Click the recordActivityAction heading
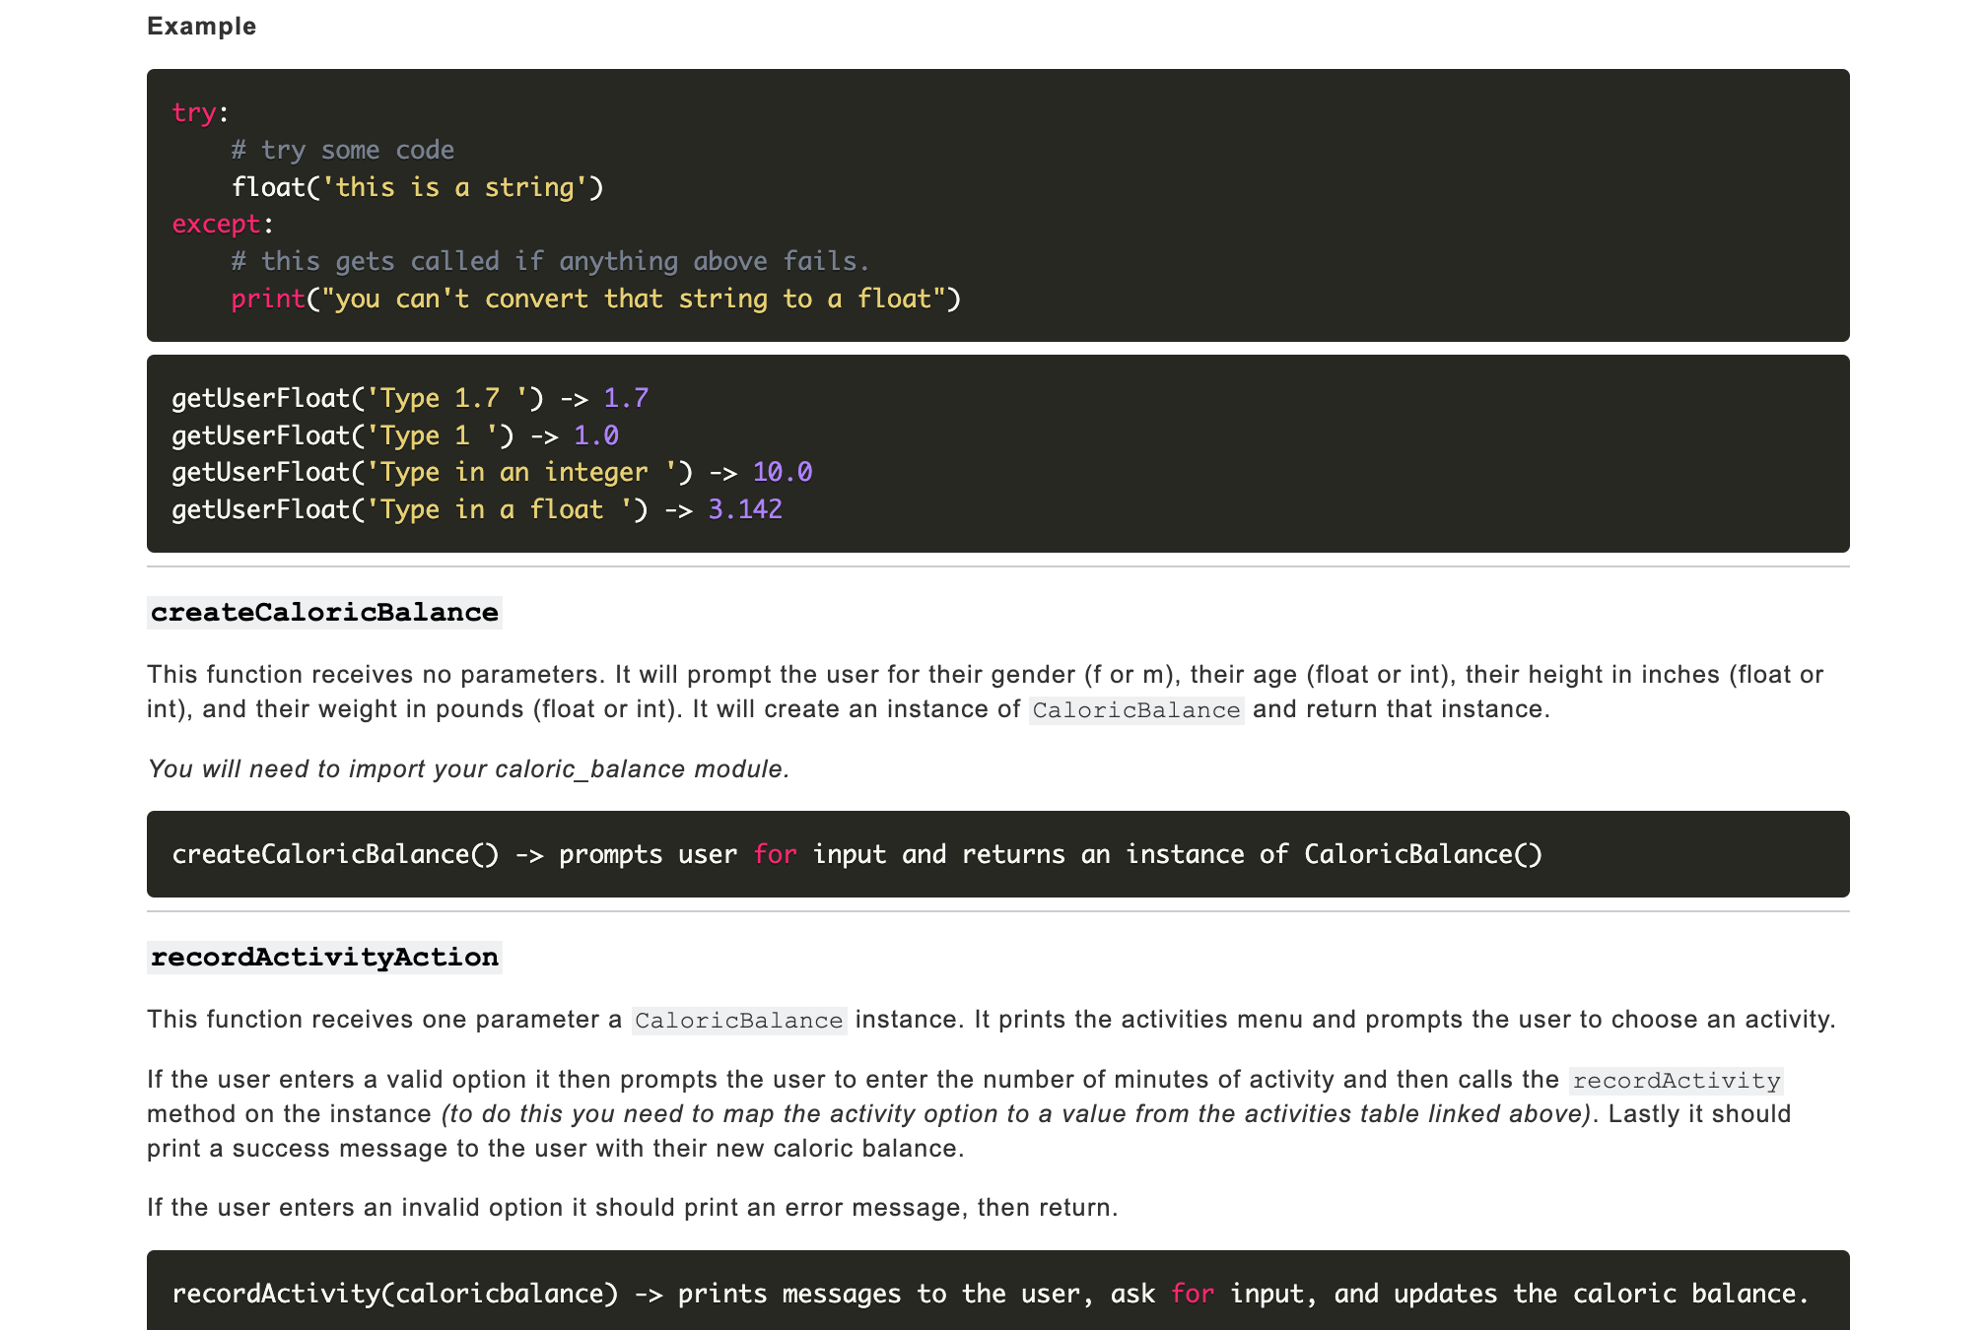The height and width of the screenshot is (1330, 1987). point(324,958)
